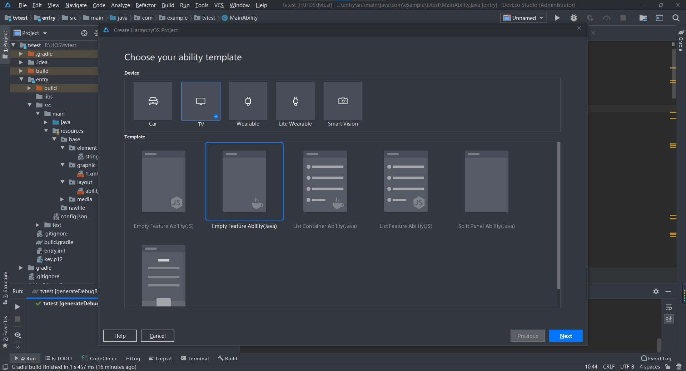
Task: Open the CodeCheck tool window tab
Action: [x=99, y=359]
